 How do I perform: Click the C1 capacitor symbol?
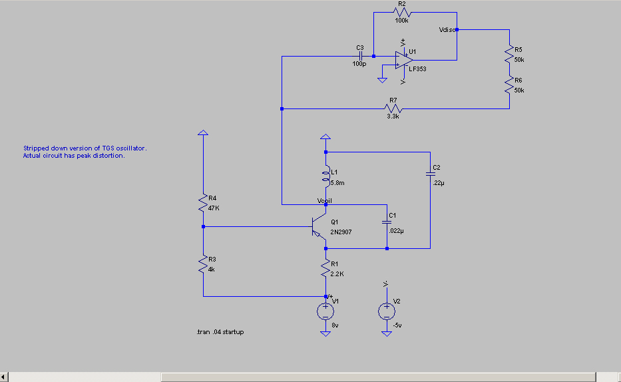tap(387, 222)
